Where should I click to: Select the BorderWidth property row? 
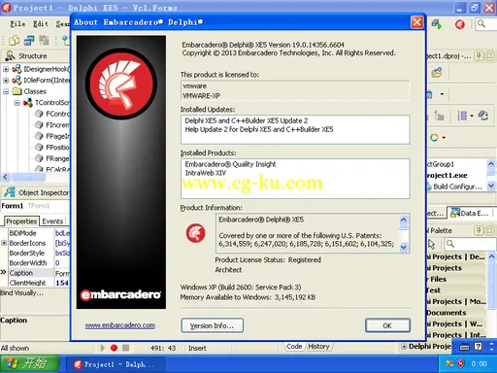point(35,263)
